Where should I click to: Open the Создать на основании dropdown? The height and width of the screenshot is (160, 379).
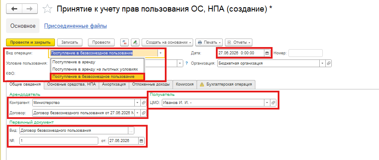pos(167,42)
